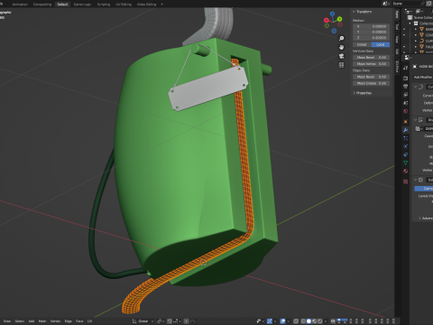The width and height of the screenshot is (433, 325).
Task: Open the Texture properties checker tab icon
Action: [x=406, y=181]
